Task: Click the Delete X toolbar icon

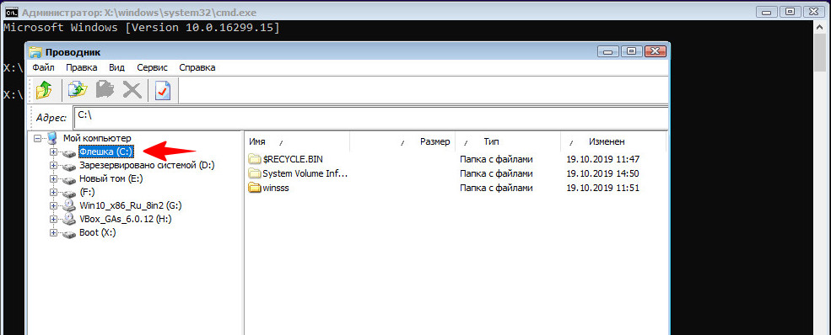Action: tap(132, 90)
